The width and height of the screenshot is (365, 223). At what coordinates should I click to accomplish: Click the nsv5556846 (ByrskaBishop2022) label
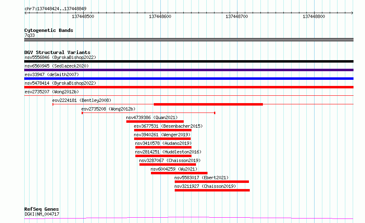[60, 57]
